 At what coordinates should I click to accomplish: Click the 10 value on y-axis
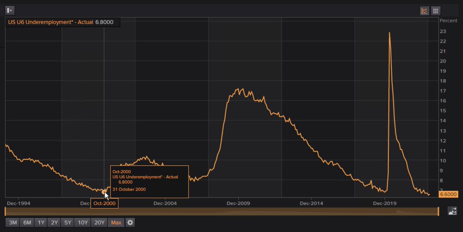pos(443,161)
